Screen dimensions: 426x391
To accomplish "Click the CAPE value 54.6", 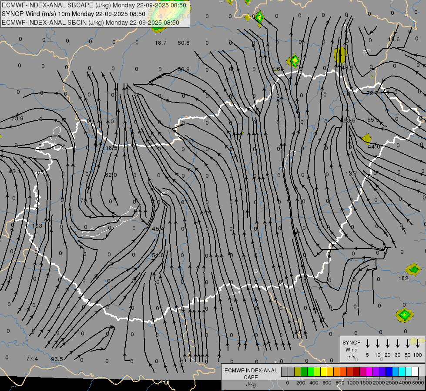I will click(158, 255).
